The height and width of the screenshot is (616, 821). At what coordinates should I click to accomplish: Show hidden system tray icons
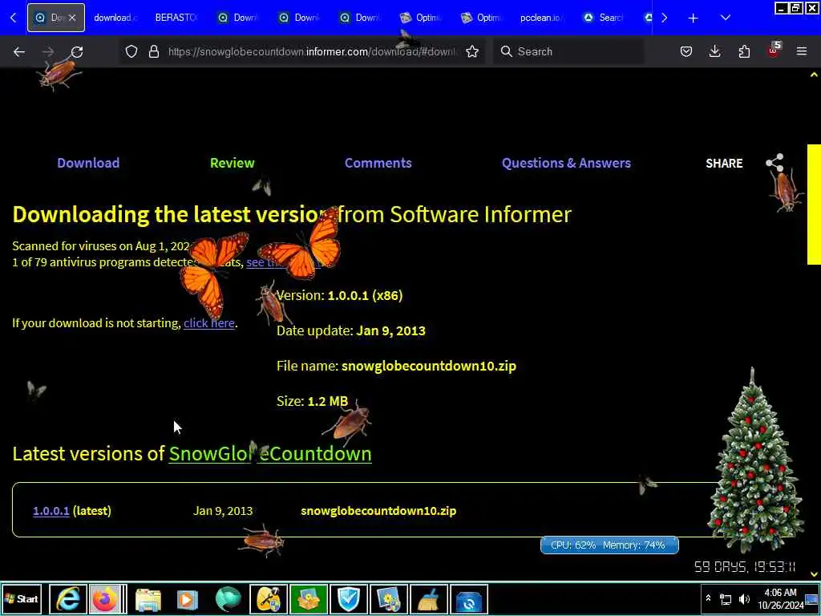click(x=709, y=598)
